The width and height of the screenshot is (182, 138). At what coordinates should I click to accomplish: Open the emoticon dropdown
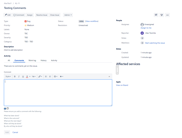coord(56,77)
